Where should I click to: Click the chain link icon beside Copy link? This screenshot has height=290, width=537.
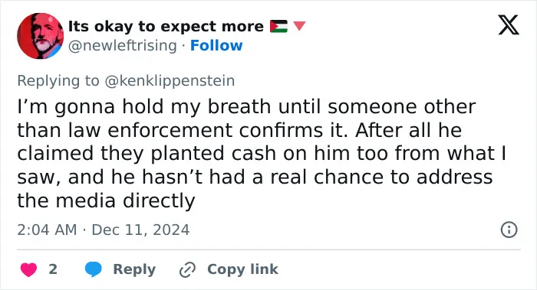coord(187,269)
